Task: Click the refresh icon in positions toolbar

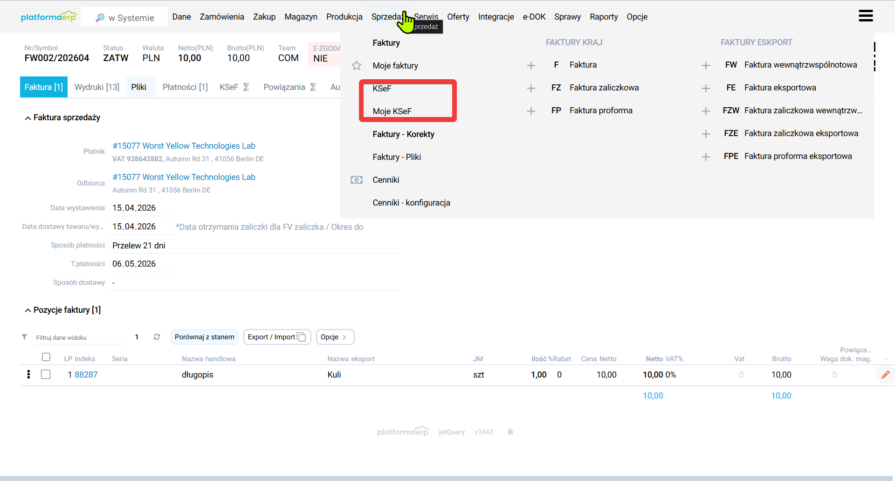Action: tap(157, 337)
